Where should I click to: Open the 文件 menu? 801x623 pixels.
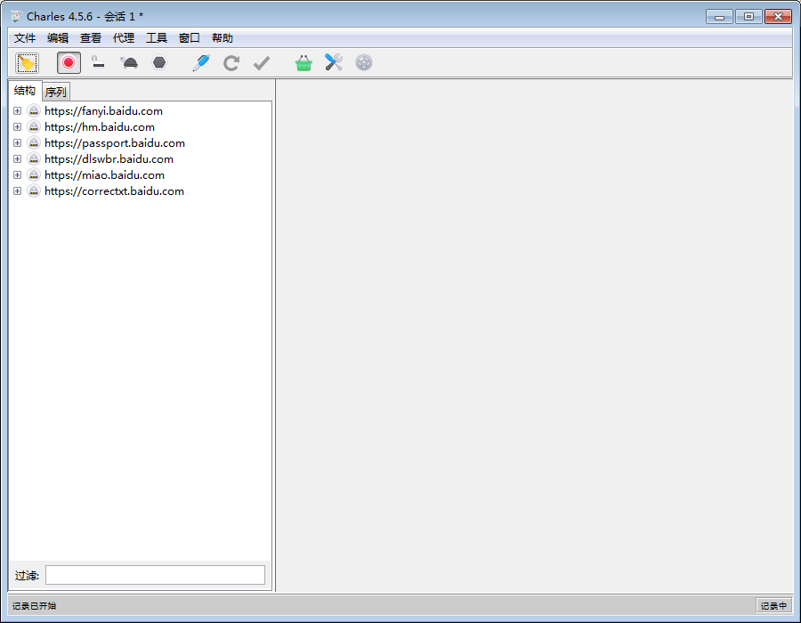pyautogui.click(x=25, y=37)
